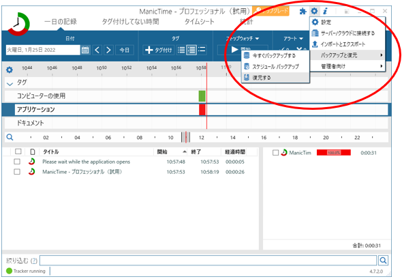Select 今すぐバックアップする
This screenshot has height=279, width=402.
[275, 55]
